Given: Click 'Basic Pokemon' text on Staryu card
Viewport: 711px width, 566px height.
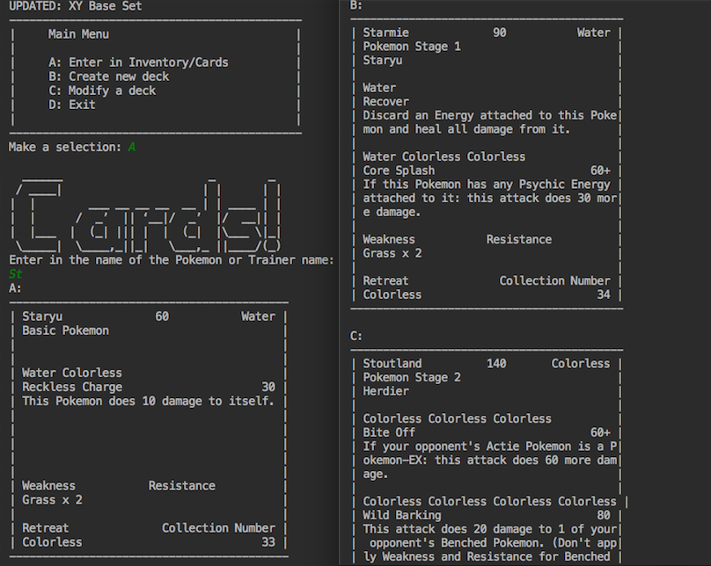Looking at the screenshot, I should pos(65,330).
